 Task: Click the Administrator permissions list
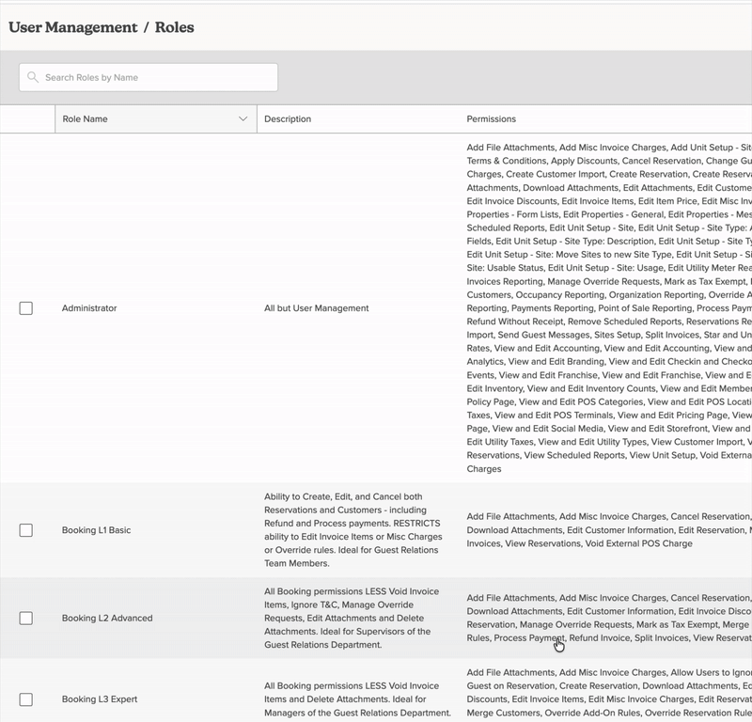point(608,308)
